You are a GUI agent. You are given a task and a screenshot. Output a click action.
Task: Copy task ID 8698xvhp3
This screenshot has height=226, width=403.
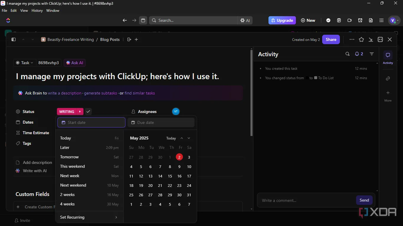49,63
